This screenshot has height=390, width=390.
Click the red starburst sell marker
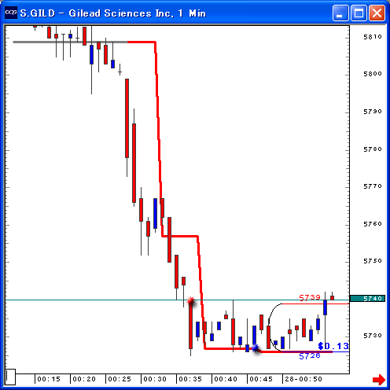point(191,301)
